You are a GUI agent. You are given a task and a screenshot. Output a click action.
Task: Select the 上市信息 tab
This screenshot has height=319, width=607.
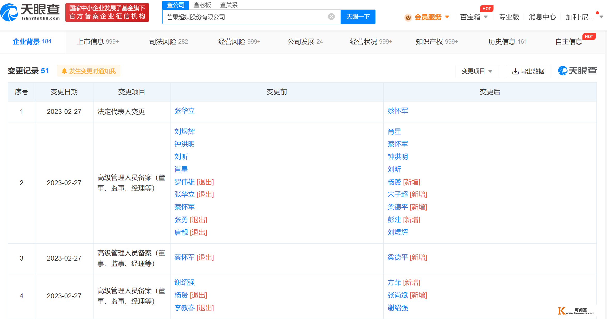tap(98, 42)
